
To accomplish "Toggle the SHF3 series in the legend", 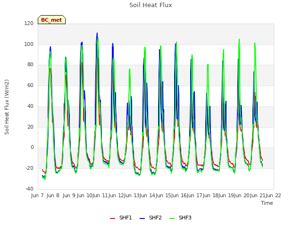I will click(180, 218).
